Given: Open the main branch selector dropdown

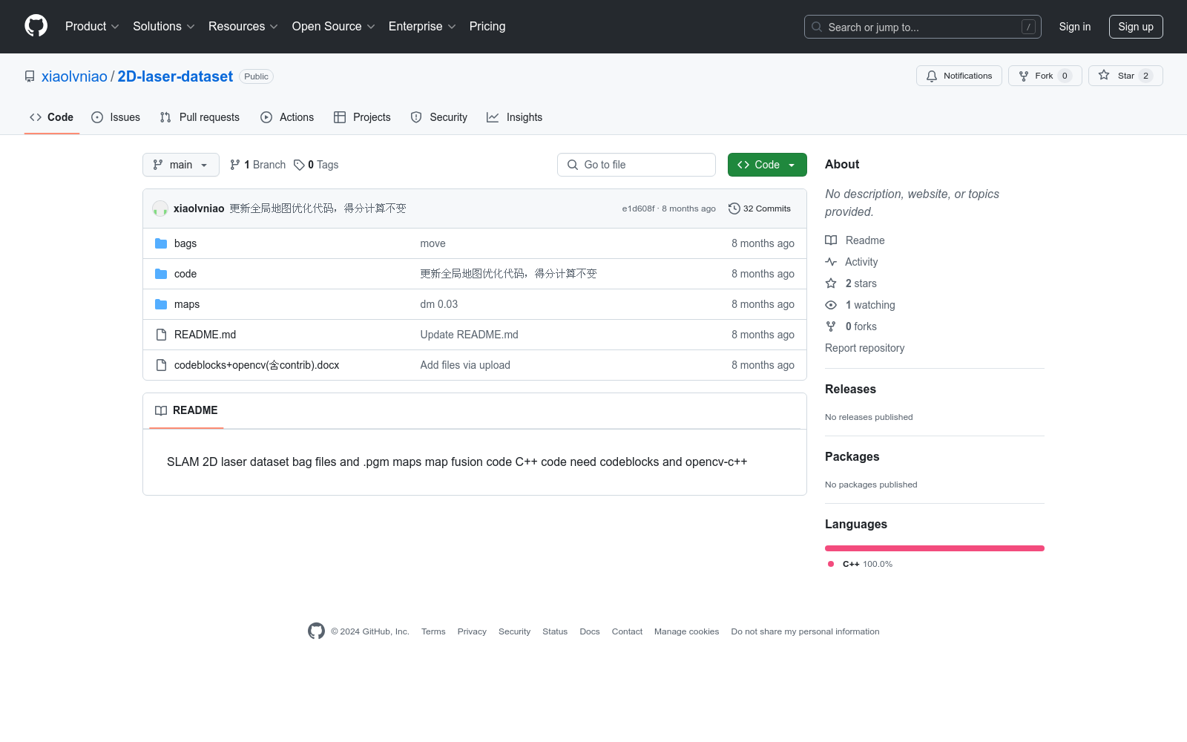Looking at the screenshot, I should tap(181, 165).
